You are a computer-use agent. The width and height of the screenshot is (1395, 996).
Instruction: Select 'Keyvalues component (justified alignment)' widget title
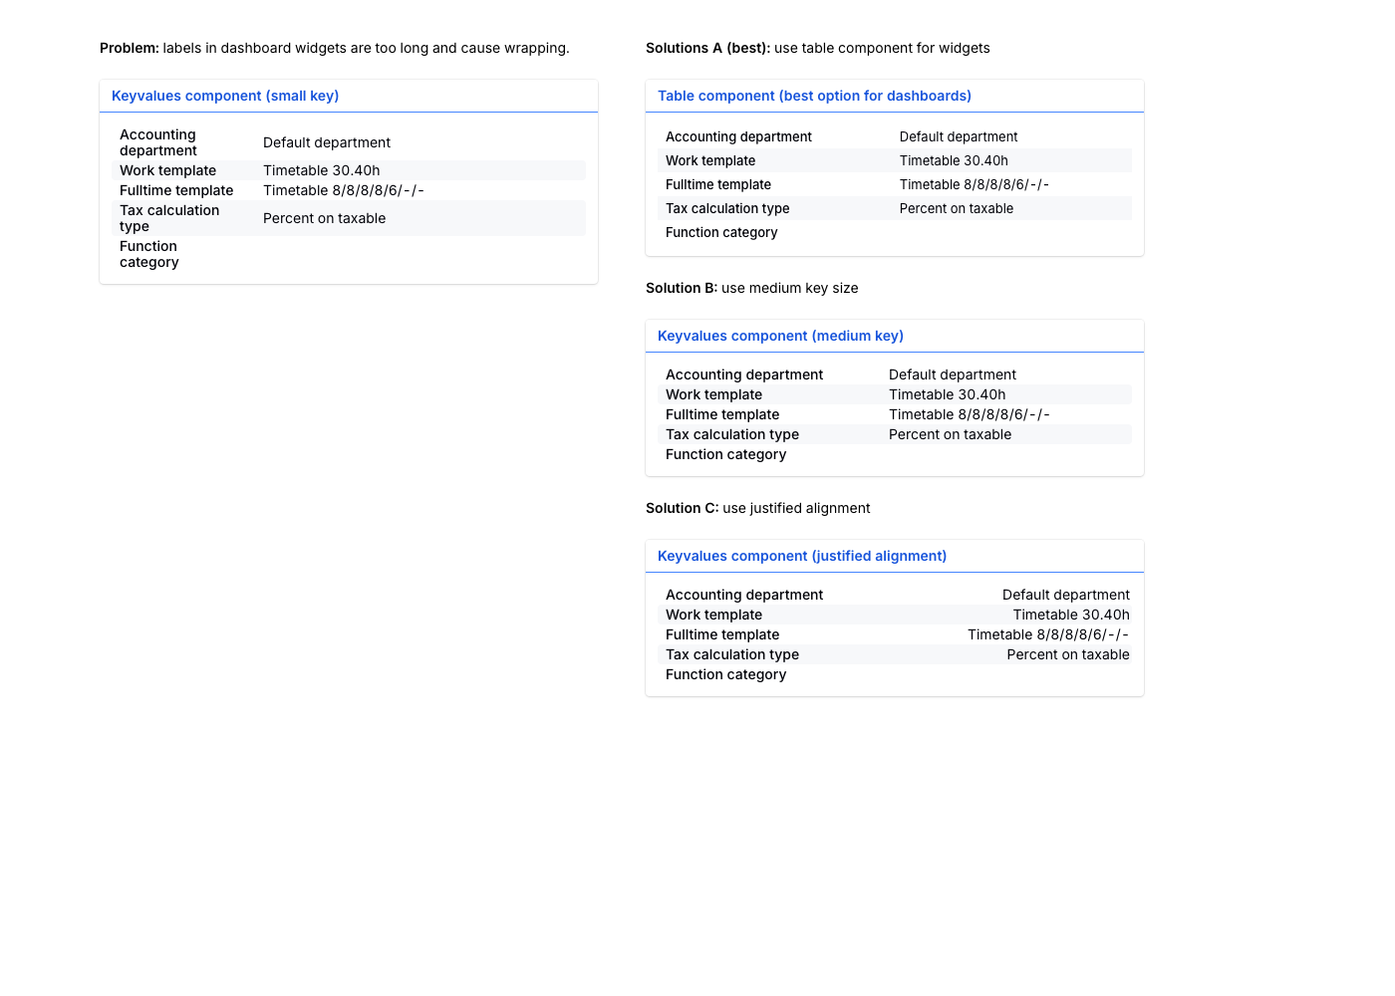point(802,556)
